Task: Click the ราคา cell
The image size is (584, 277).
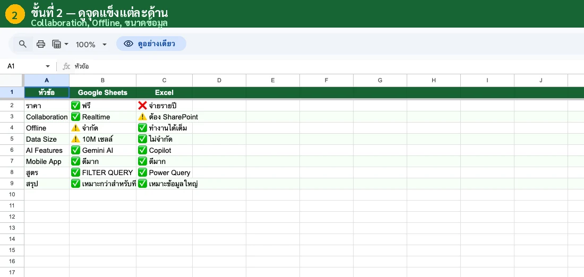Action: [47, 106]
